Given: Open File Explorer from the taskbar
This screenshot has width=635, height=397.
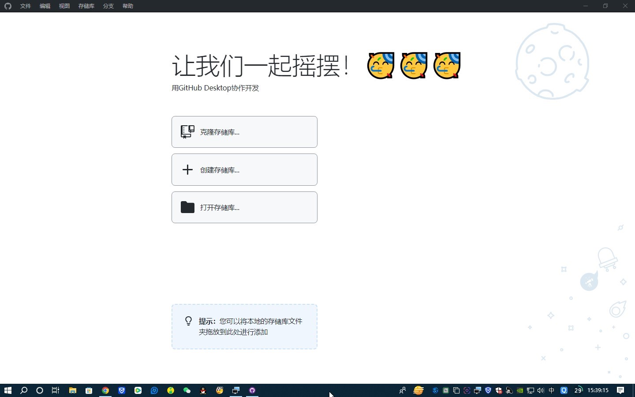Looking at the screenshot, I should pyautogui.click(x=73, y=390).
